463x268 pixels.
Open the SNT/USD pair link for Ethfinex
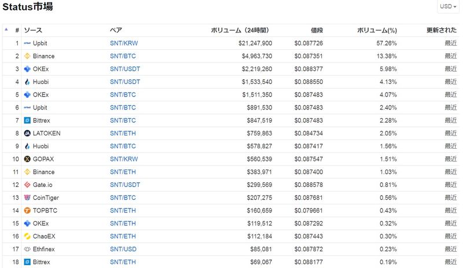123,249
